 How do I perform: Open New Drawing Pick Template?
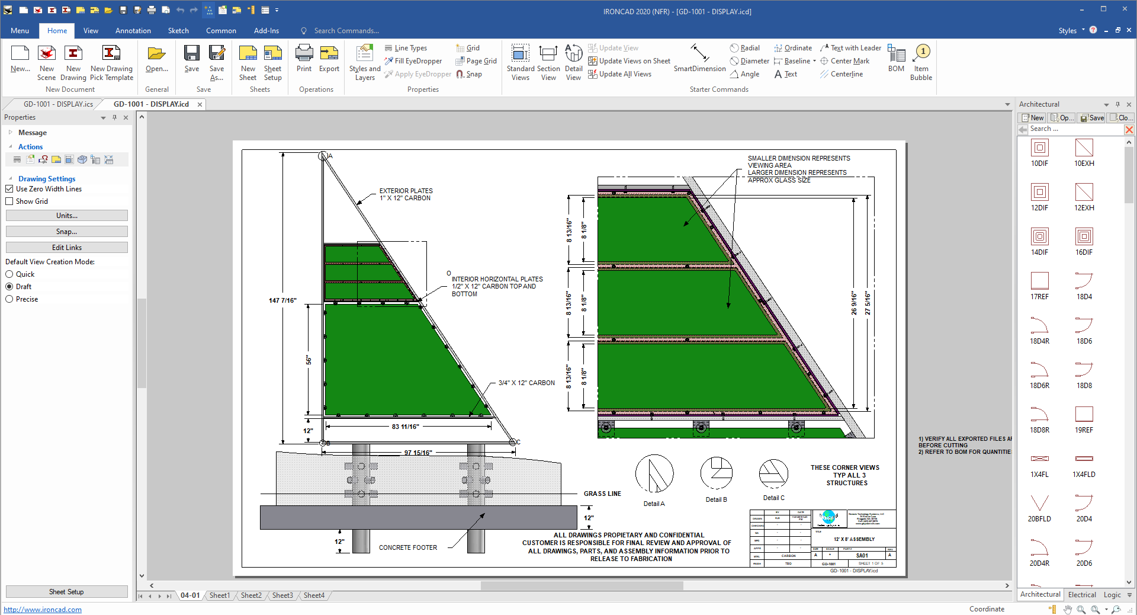[x=111, y=62]
